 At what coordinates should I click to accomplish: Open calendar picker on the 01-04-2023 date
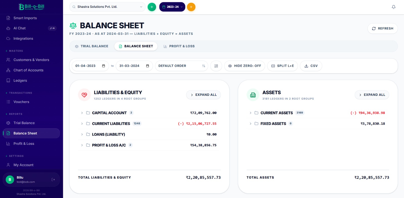pyautogui.click(x=104, y=66)
